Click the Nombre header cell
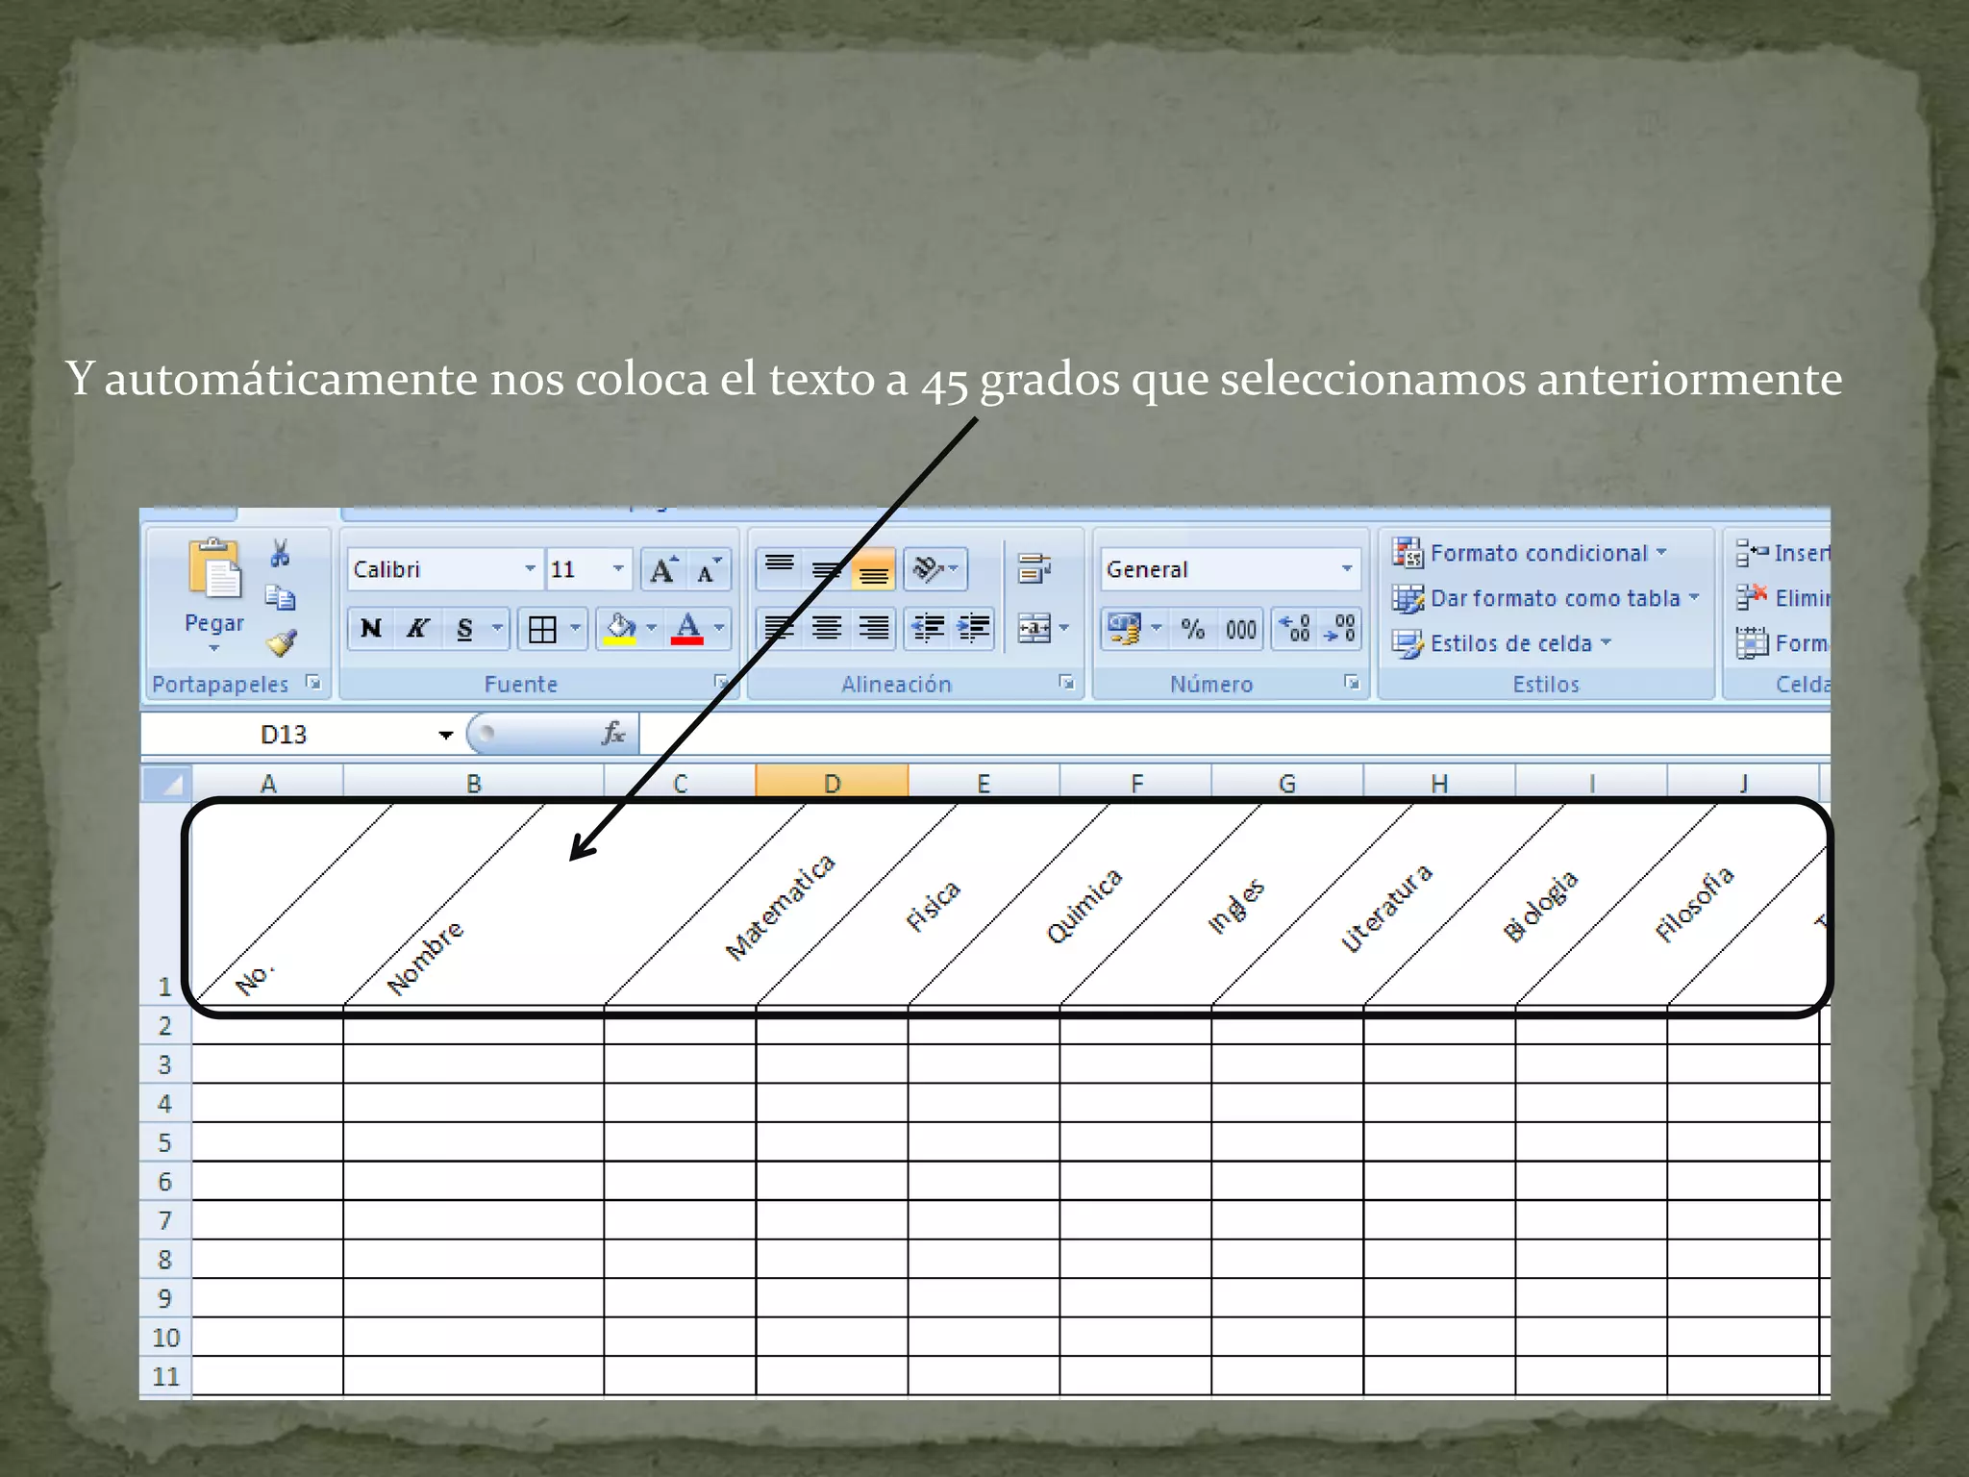 (425, 958)
